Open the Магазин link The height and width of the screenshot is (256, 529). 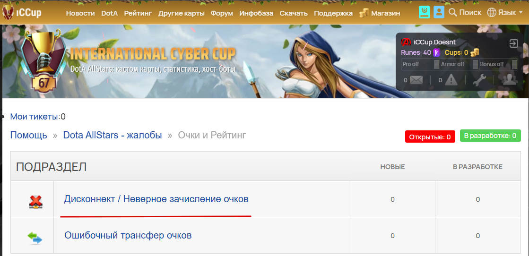click(x=386, y=14)
